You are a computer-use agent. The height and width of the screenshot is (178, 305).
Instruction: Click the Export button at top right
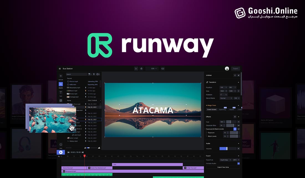point(235,68)
